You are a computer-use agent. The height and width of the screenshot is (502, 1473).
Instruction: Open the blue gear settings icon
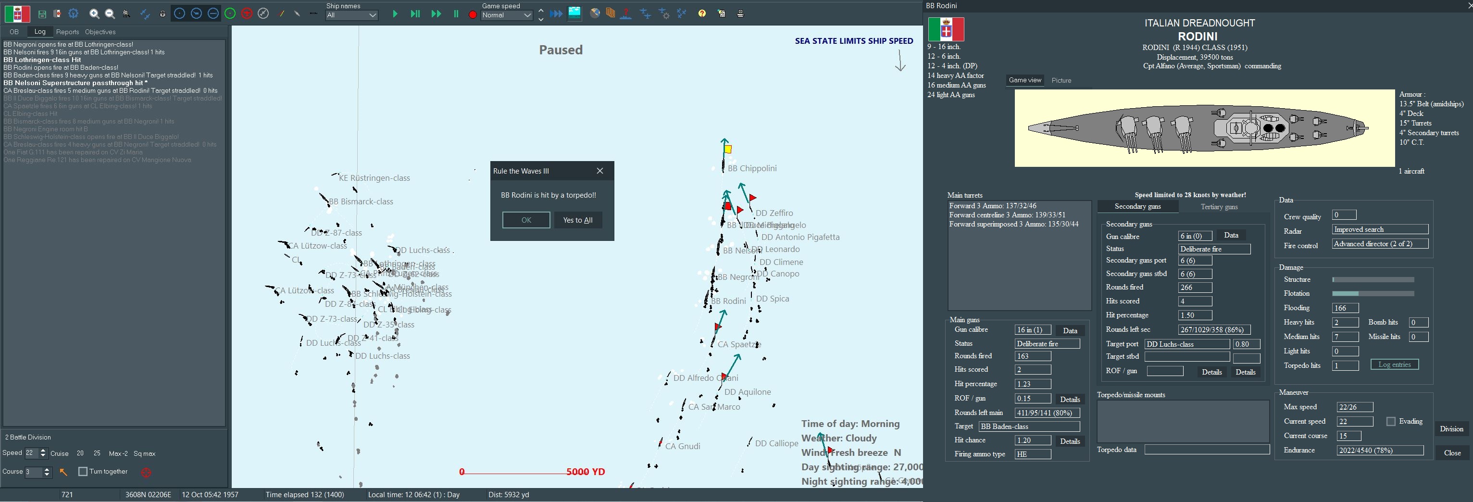coord(73,14)
